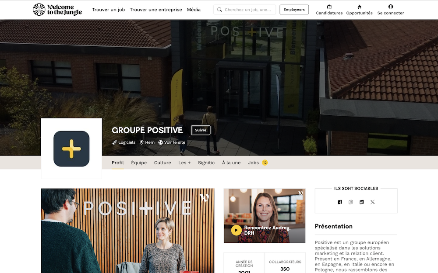Click the search magnifier icon
This screenshot has width=438, height=273.
(x=219, y=10)
